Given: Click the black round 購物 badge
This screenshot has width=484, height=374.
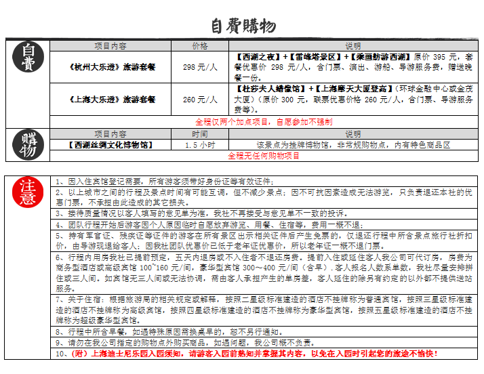Looking at the screenshot, I should click(x=28, y=144).
